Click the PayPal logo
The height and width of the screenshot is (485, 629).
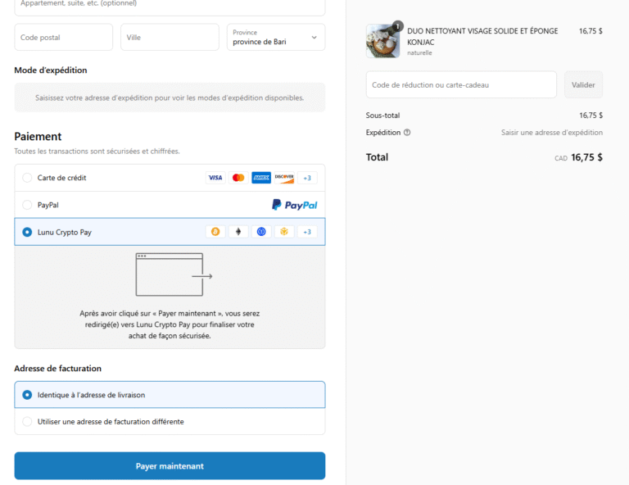pos(294,205)
